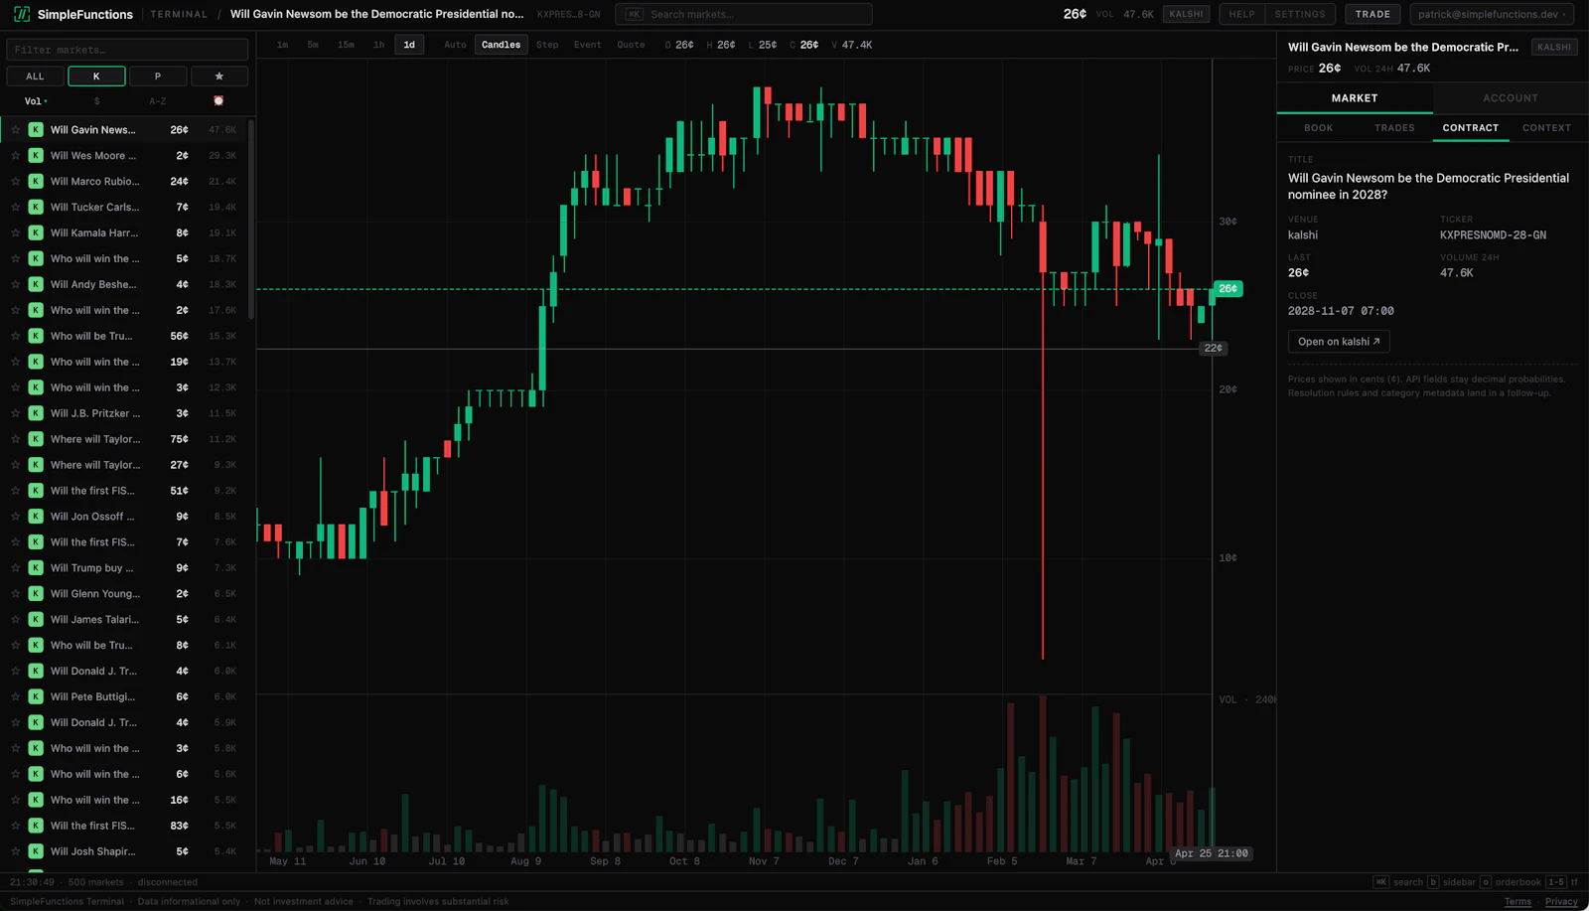
Task: Click the 26¢ current price marker on chart
Action: coord(1228,289)
